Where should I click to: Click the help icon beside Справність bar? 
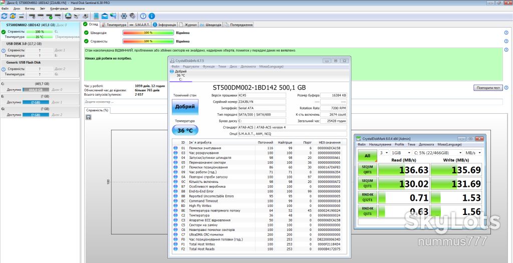click(506, 42)
